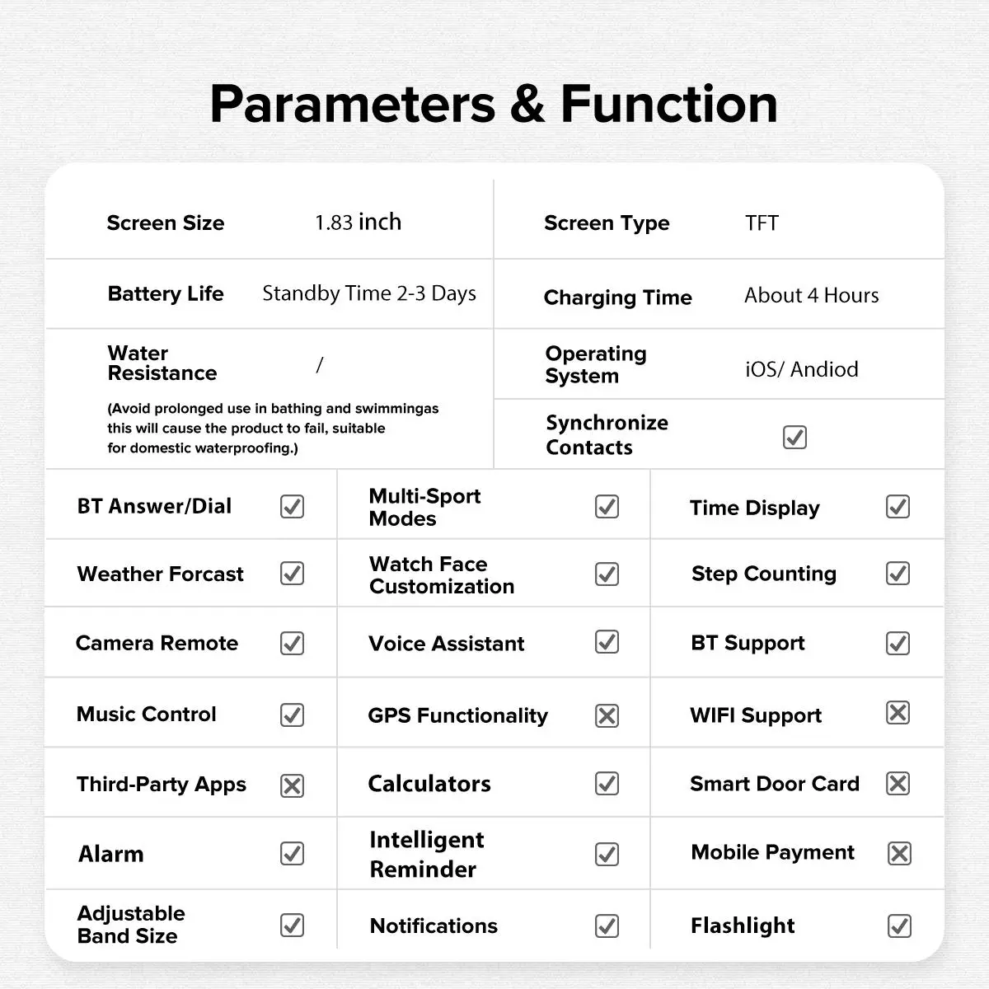
Task: Click the Step Counting checkmark
Action: click(898, 573)
